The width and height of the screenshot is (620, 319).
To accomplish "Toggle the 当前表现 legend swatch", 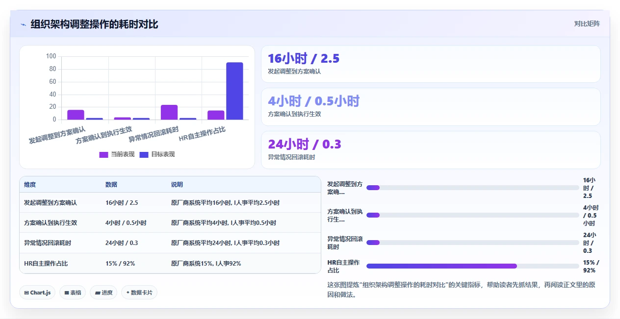I will [x=103, y=154].
